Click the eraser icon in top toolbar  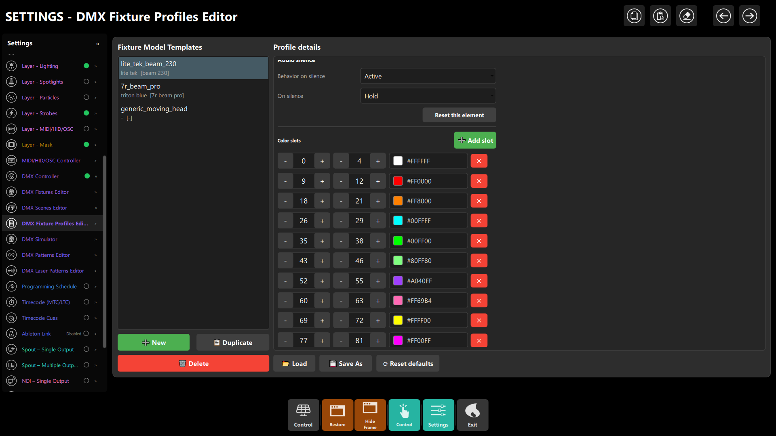(x=687, y=16)
